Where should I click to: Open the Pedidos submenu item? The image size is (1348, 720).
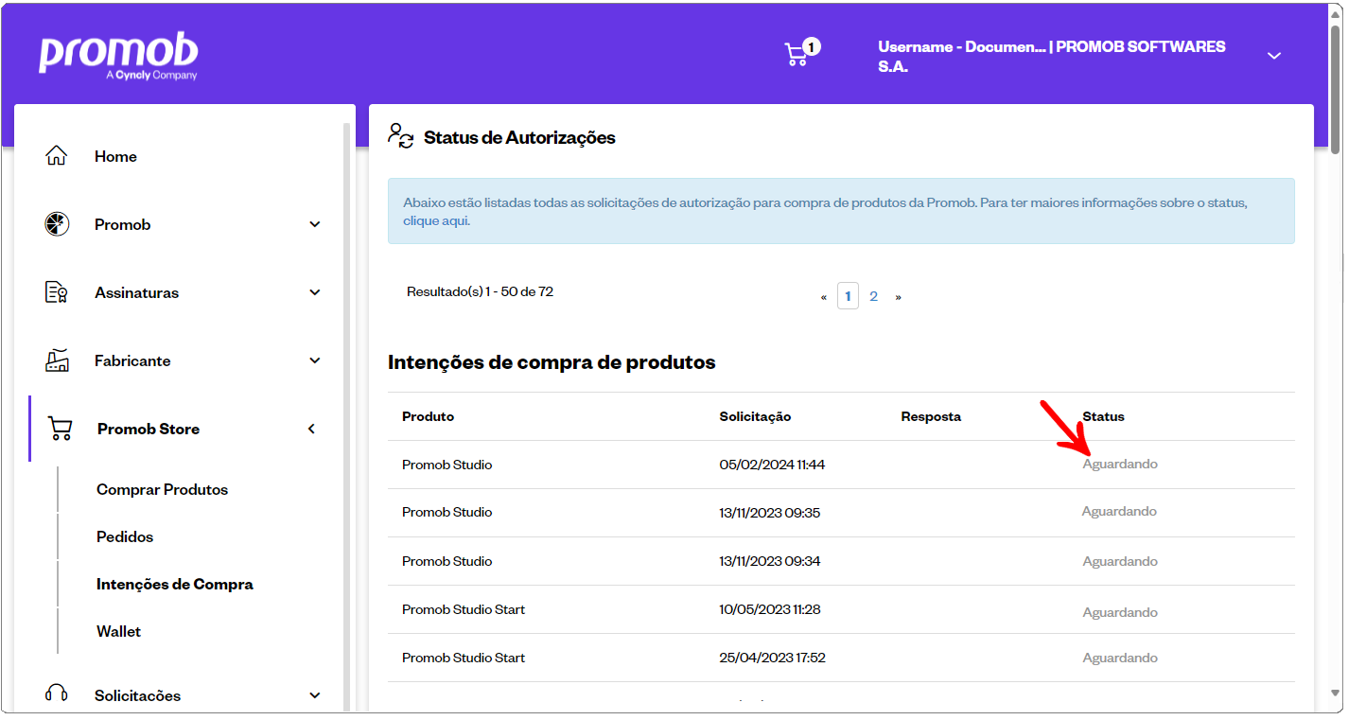coord(125,536)
